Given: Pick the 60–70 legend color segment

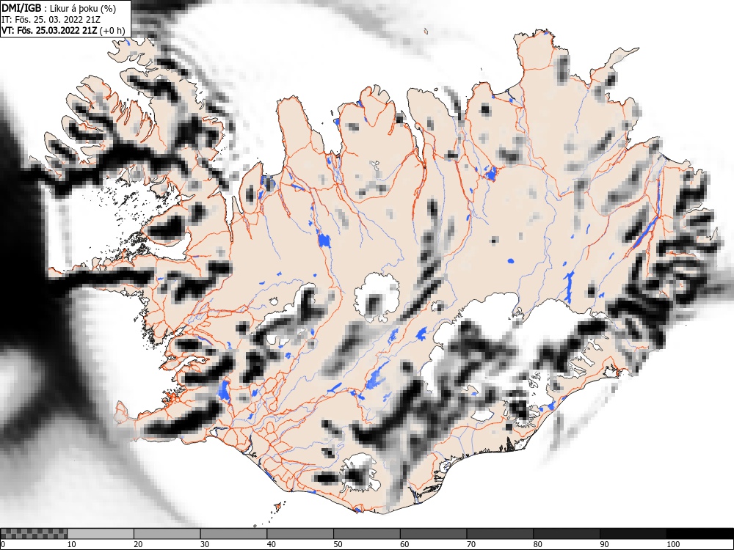Looking at the screenshot, I should [433, 534].
